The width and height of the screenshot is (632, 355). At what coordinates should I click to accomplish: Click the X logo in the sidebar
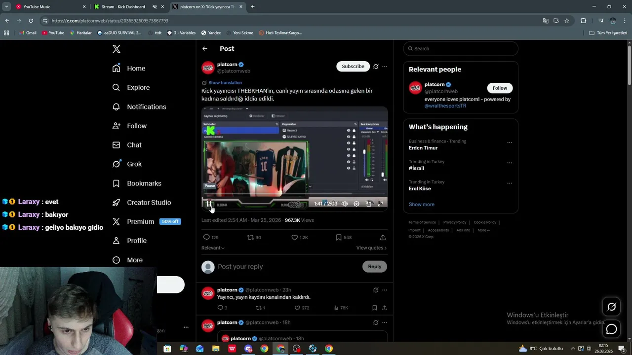tap(117, 49)
